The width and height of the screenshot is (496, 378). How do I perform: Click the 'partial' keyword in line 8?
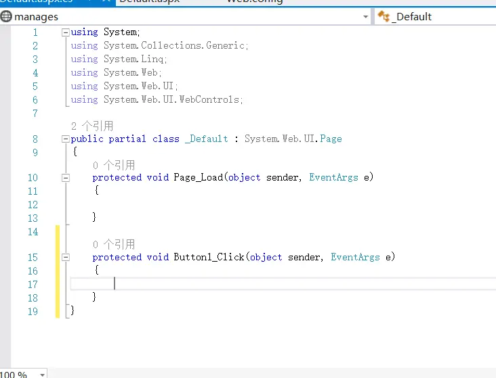(x=127, y=139)
